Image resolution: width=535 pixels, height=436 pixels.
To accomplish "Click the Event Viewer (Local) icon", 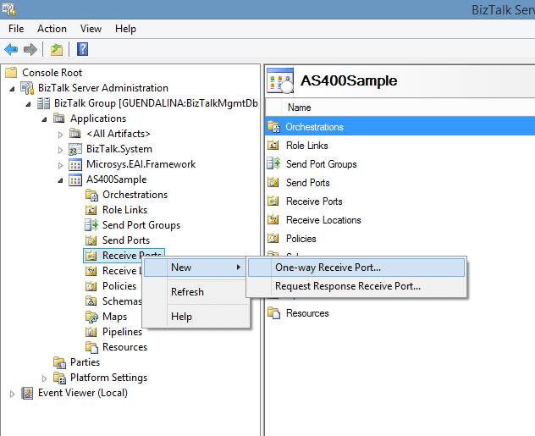I will [27, 393].
